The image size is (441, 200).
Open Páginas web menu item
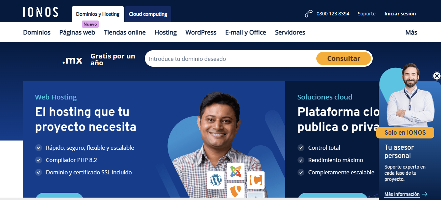77,32
